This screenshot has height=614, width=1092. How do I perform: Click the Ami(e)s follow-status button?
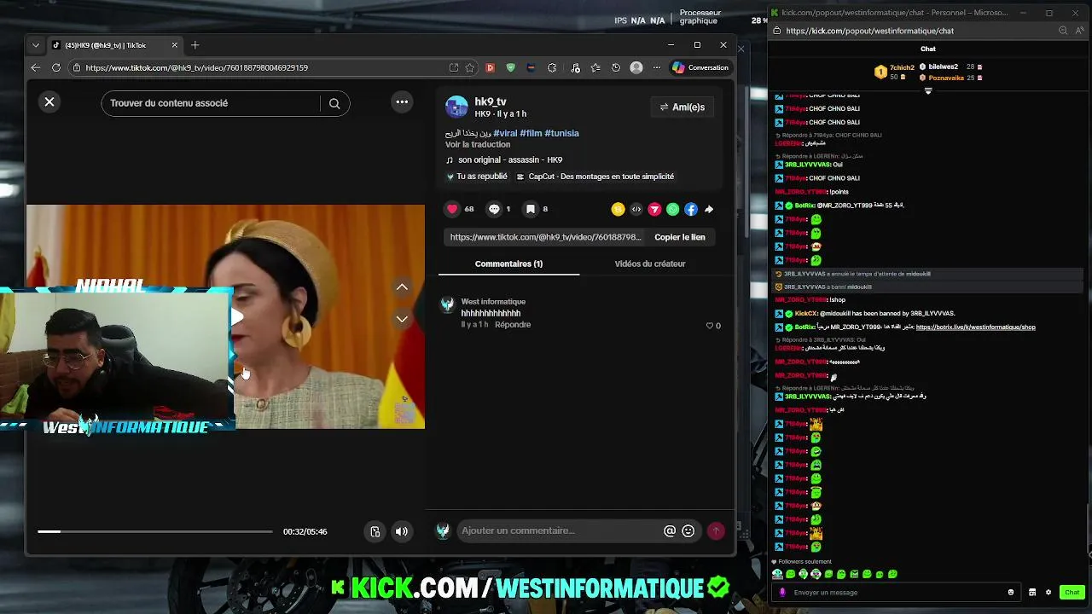(682, 107)
